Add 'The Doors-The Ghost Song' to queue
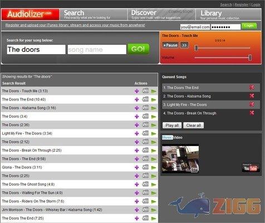Viewport: 265px width, 223px height. click(x=137, y=185)
